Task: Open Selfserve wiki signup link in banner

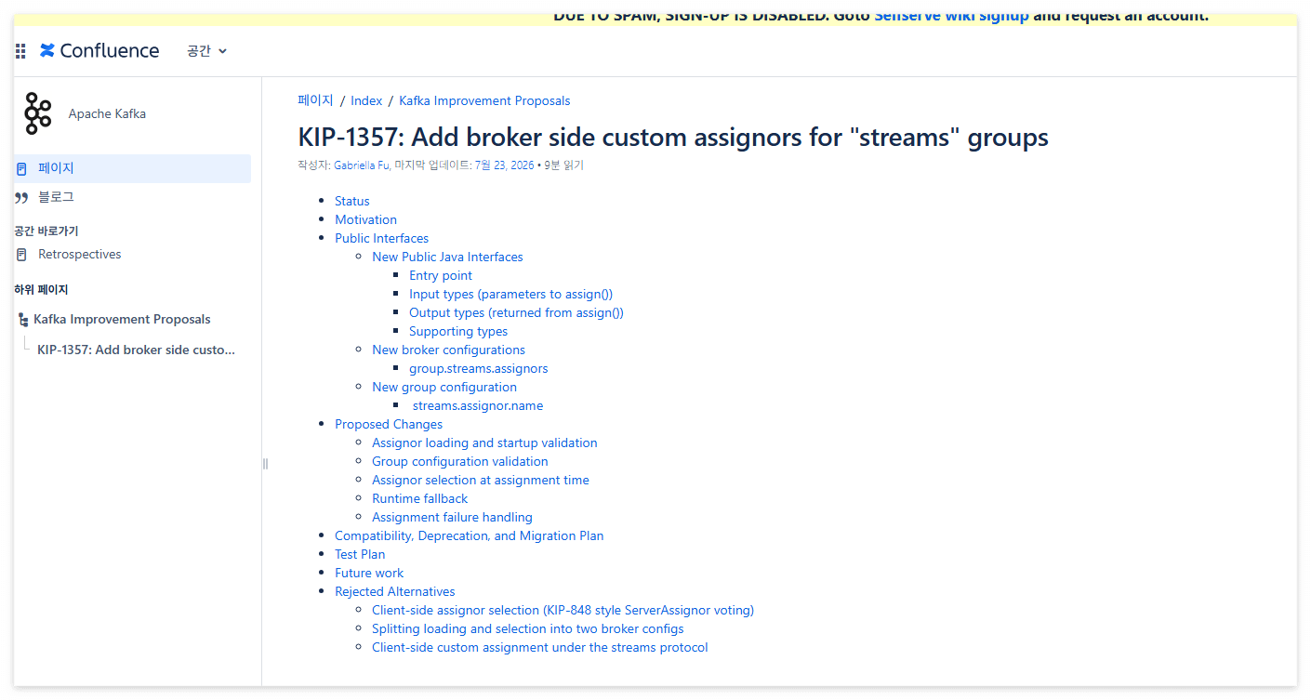Action: (x=951, y=16)
